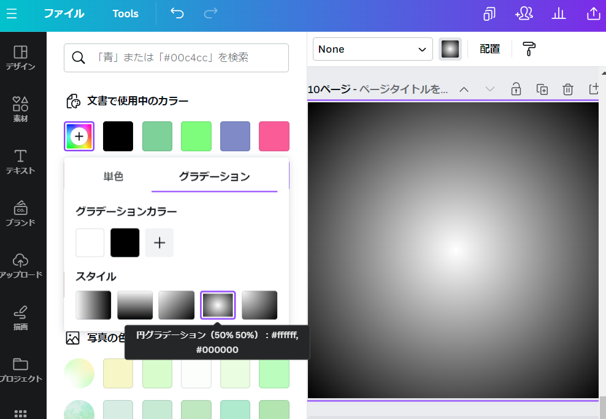This screenshot has width=606, height=419.
Task: Switch to the グラデーション tab
Action: coord(215,176)
